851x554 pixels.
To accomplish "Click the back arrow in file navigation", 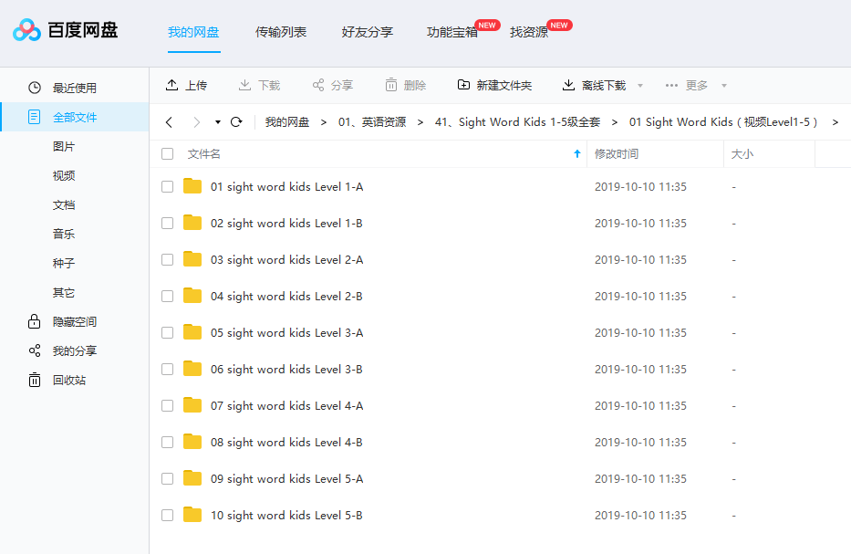I will 168,120.
